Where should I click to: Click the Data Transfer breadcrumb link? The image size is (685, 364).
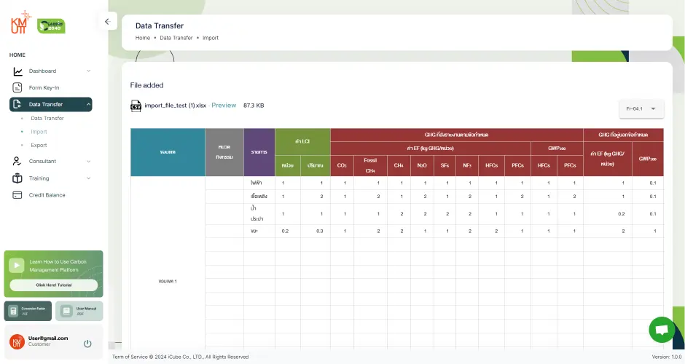[176, 38]
